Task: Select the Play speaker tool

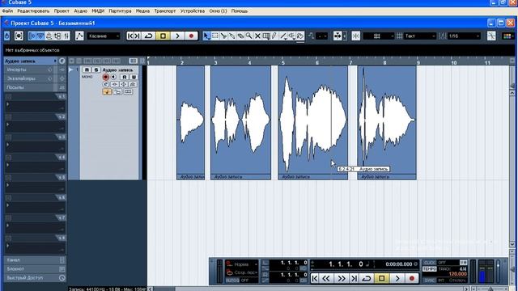Action: coord(292,36)
